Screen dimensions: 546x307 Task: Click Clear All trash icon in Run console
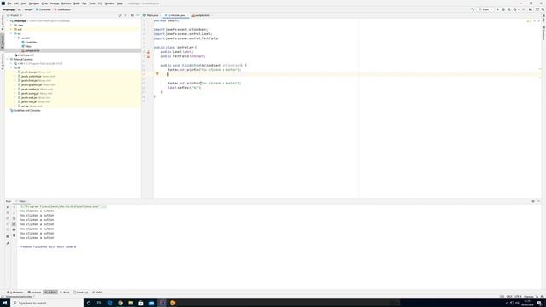point(14,235)
